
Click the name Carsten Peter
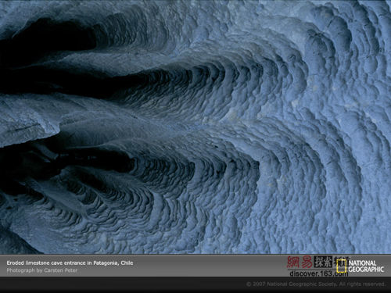pos(61,270)
